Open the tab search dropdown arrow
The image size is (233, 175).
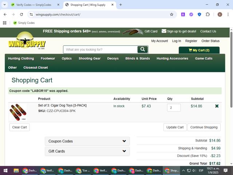click(x=5, y=5)
